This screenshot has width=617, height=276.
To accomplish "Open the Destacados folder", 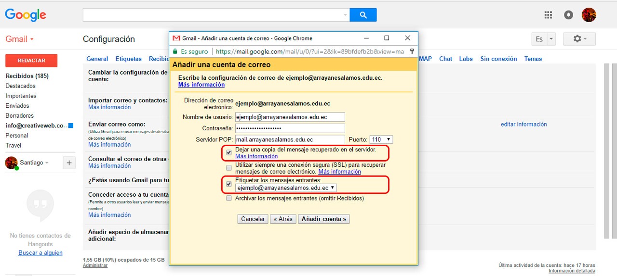I will click(x=21, y=86).
